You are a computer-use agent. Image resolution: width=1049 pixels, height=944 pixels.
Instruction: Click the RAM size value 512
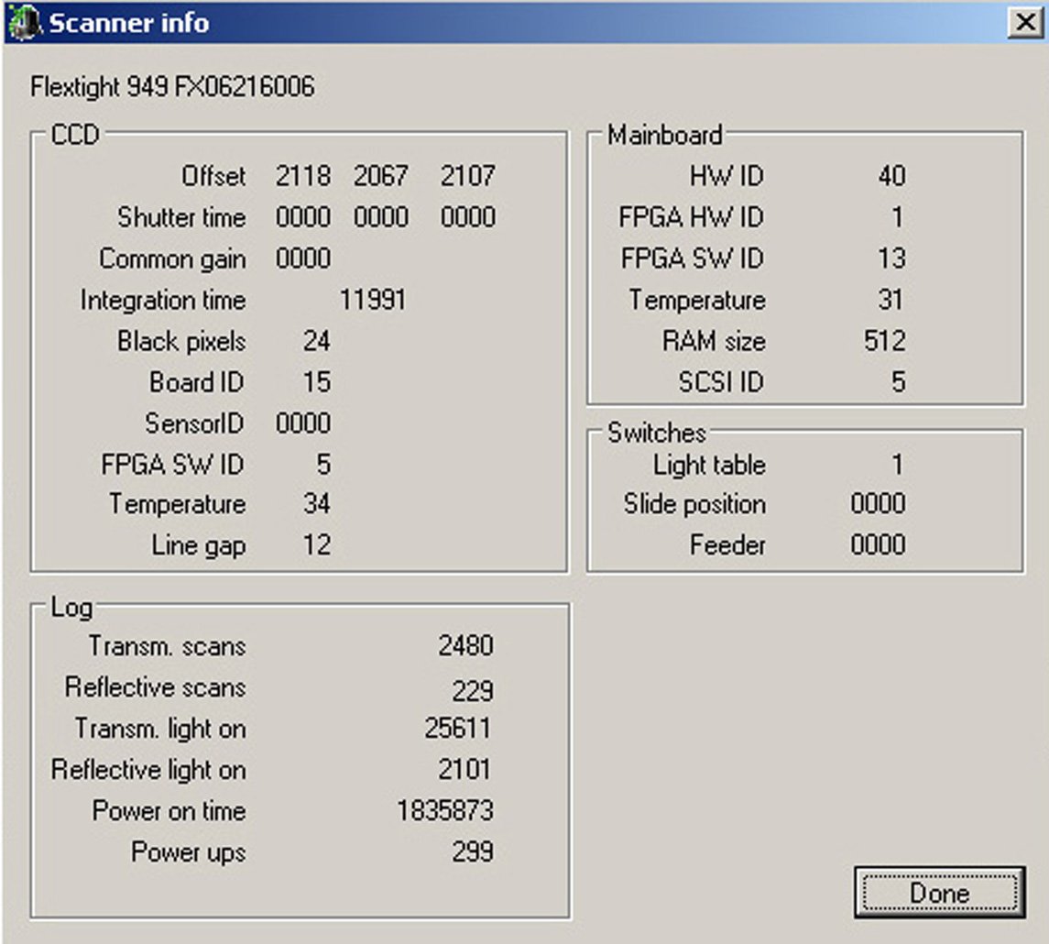[x=884, y=342]
